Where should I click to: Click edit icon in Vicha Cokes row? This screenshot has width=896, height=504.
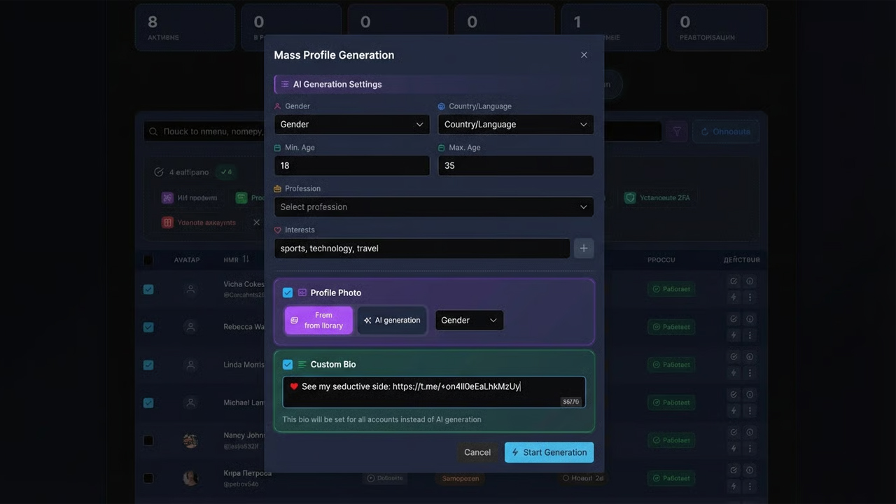coord(734,281)
